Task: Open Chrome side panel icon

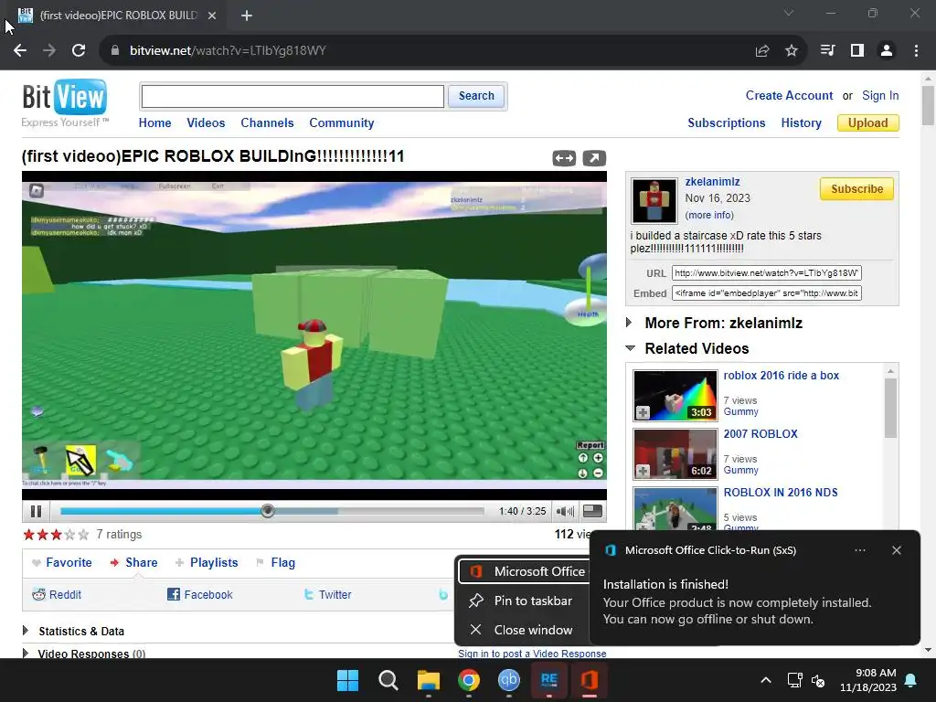Action: pyautogui.click(x=857, y=51)
